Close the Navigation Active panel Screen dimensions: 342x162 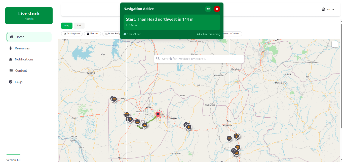(x=217, y=9)
